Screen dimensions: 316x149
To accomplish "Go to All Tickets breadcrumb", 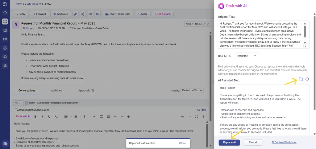I will coord(34,4).
